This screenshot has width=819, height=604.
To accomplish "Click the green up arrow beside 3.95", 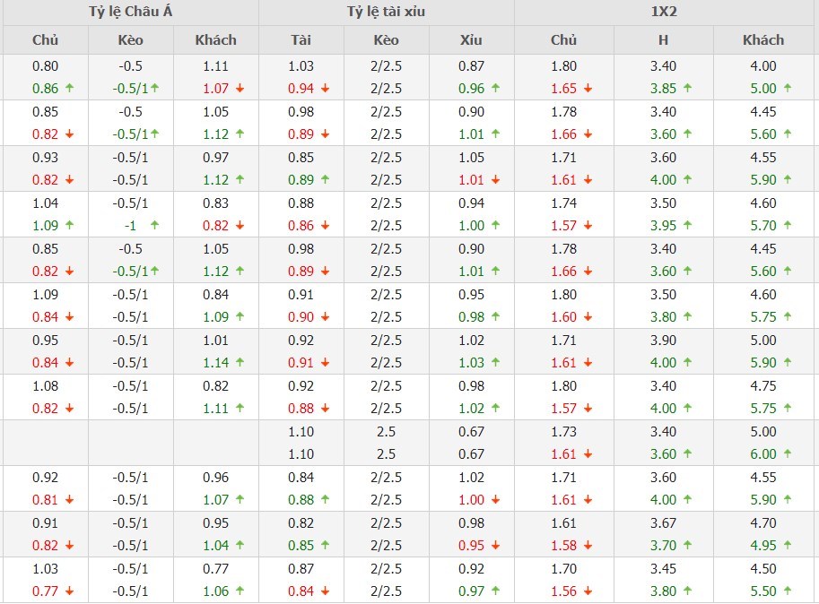I will pyautogui.click(x=688, y=226).
